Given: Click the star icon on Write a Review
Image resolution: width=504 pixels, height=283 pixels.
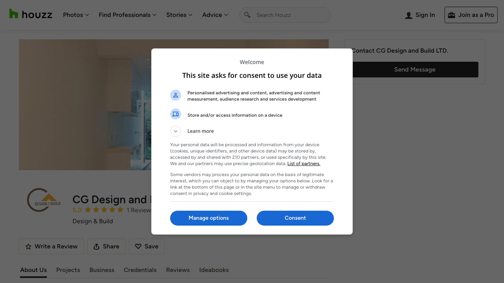Looking at the screenshot, I should click(28, 246).
